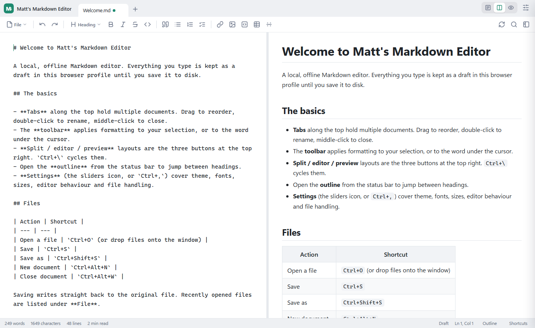Screen dimensions: 535x328
Task: Click the 249 words count
Action: (15, 323)
